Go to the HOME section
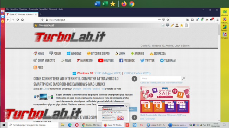This screenshot has height=128, width=229. tap(39, 53)
